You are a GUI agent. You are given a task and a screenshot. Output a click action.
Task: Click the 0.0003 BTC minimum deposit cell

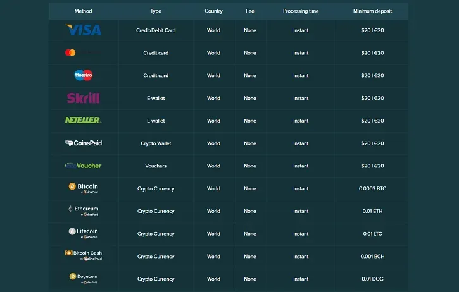[x=372, y=188]
